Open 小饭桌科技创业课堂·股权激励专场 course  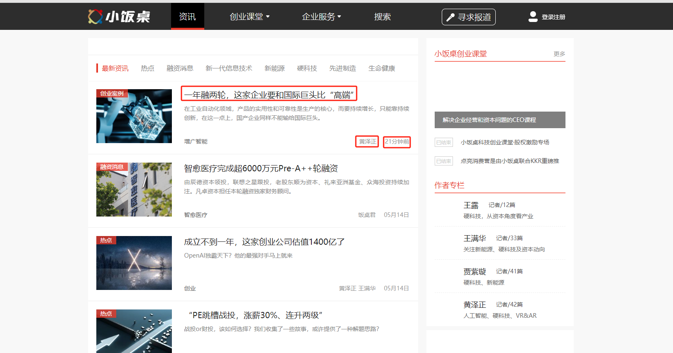pyautogui.click(x=505, y=142)
